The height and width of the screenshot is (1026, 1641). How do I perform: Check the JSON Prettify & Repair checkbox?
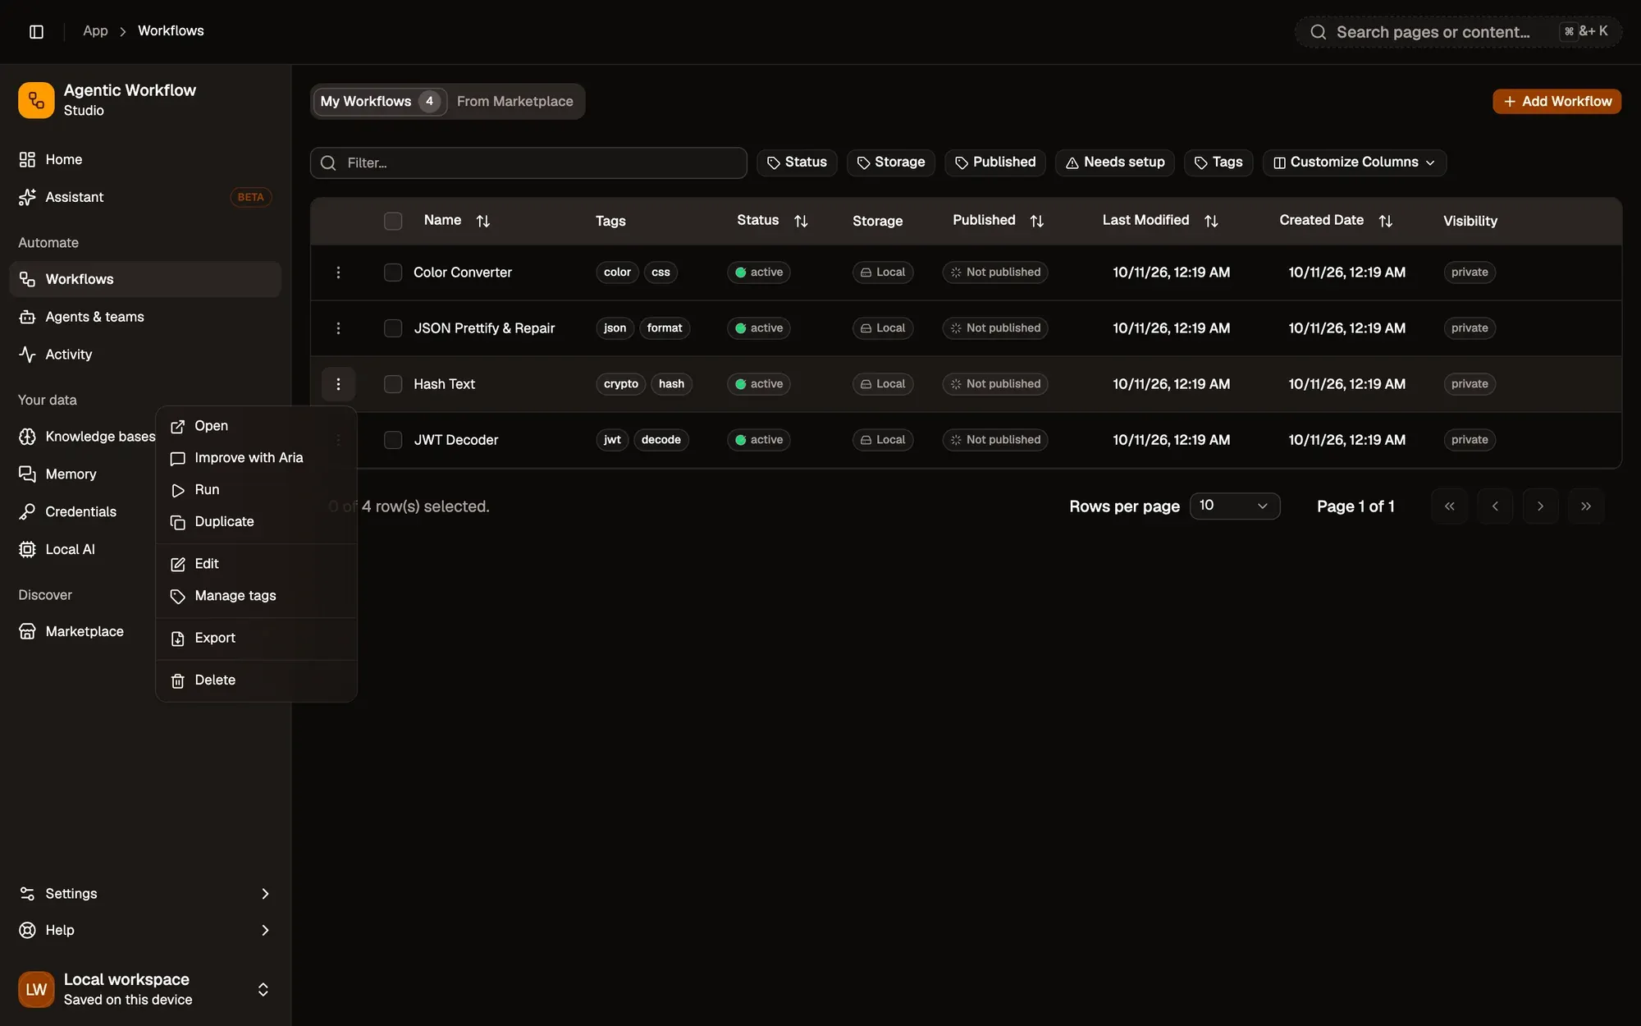click(393, 328)
